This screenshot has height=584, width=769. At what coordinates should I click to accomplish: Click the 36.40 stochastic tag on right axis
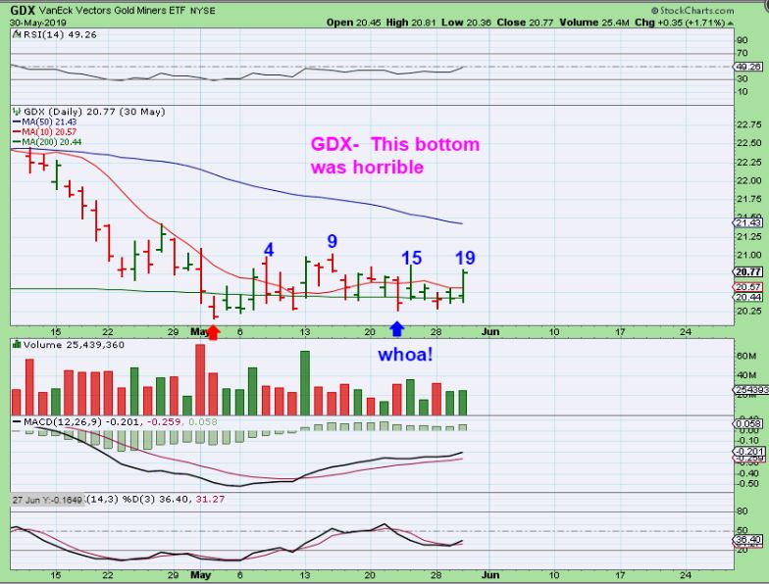click(747, 540)
